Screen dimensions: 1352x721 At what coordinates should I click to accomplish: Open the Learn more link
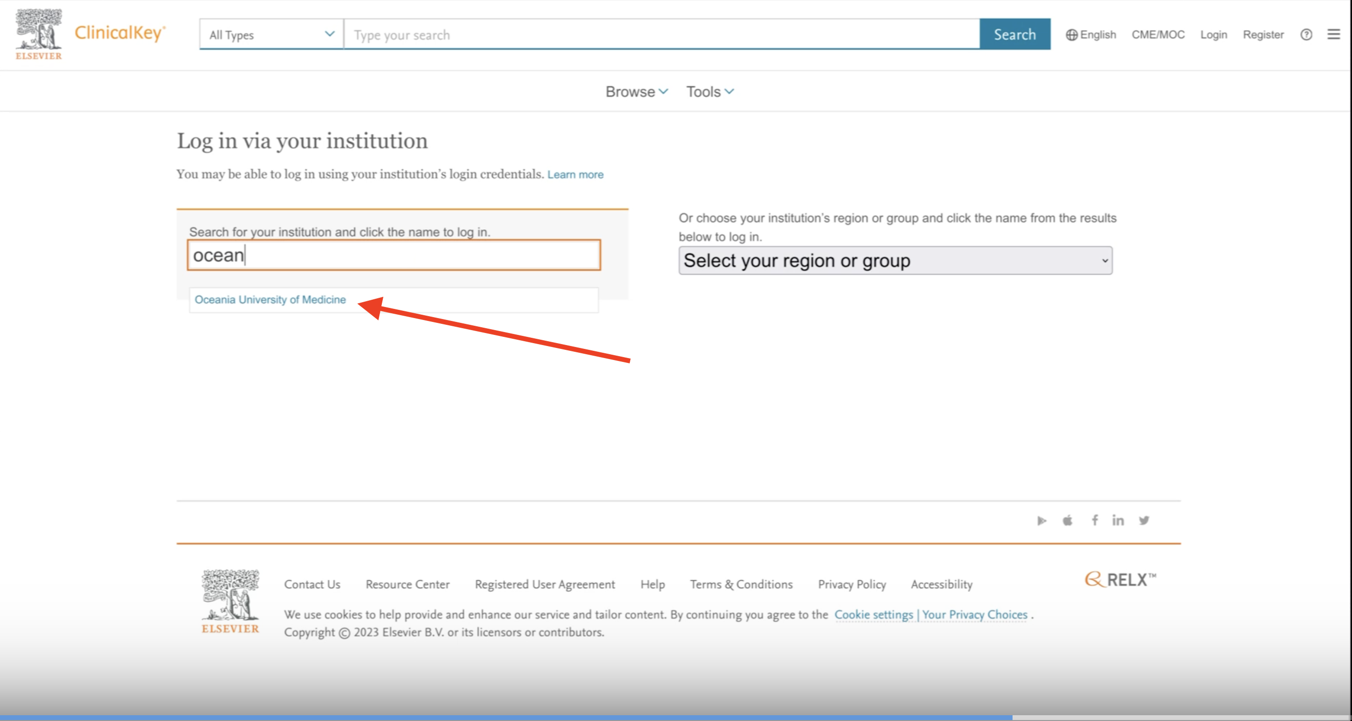point(575,175)
